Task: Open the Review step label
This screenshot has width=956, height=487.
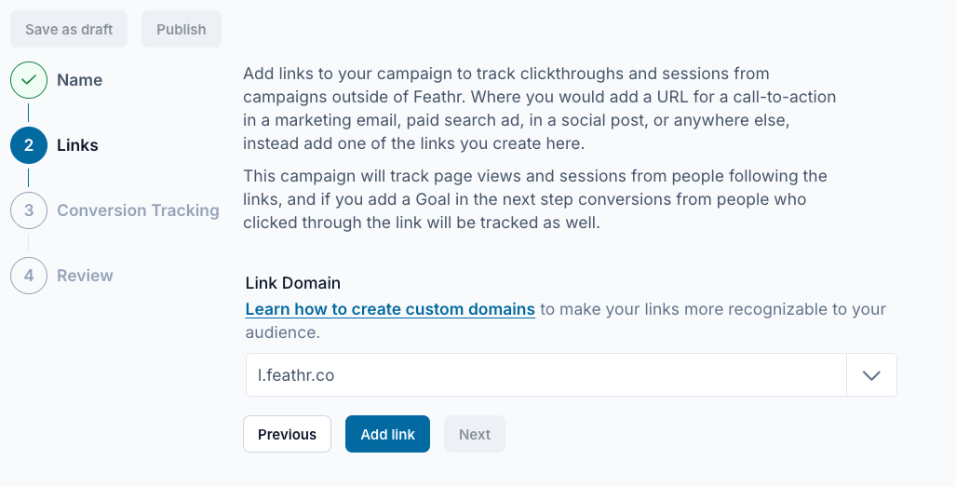Action: click(85, 276)
